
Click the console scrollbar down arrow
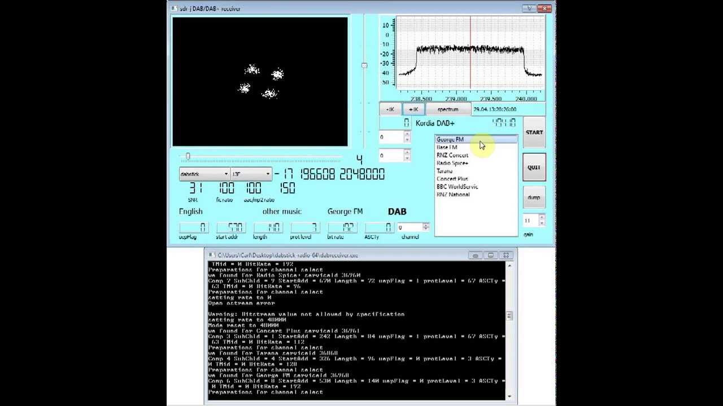pos(509,396)
